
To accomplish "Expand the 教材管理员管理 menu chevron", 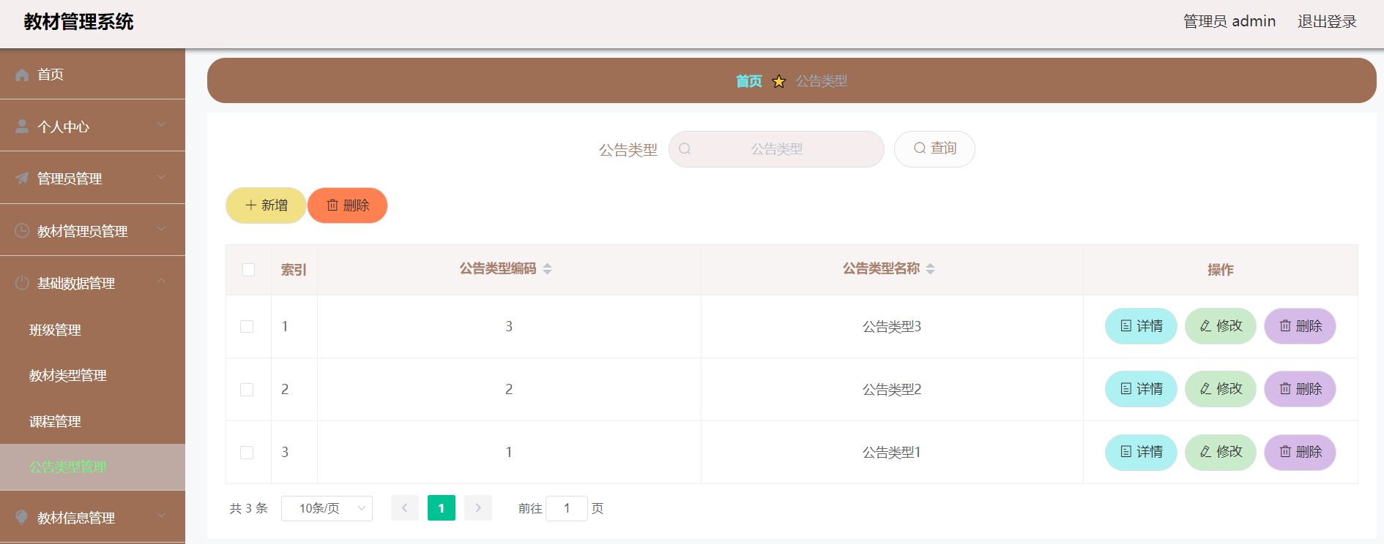I will click(161, 229).
